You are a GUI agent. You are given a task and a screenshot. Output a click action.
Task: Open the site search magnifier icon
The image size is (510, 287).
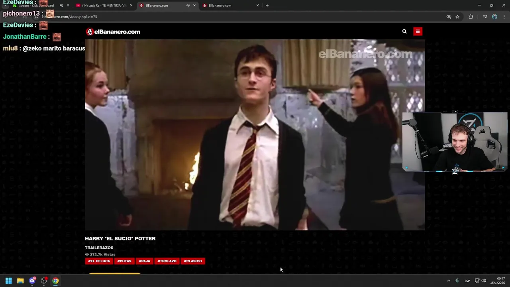tap(404, 31)
